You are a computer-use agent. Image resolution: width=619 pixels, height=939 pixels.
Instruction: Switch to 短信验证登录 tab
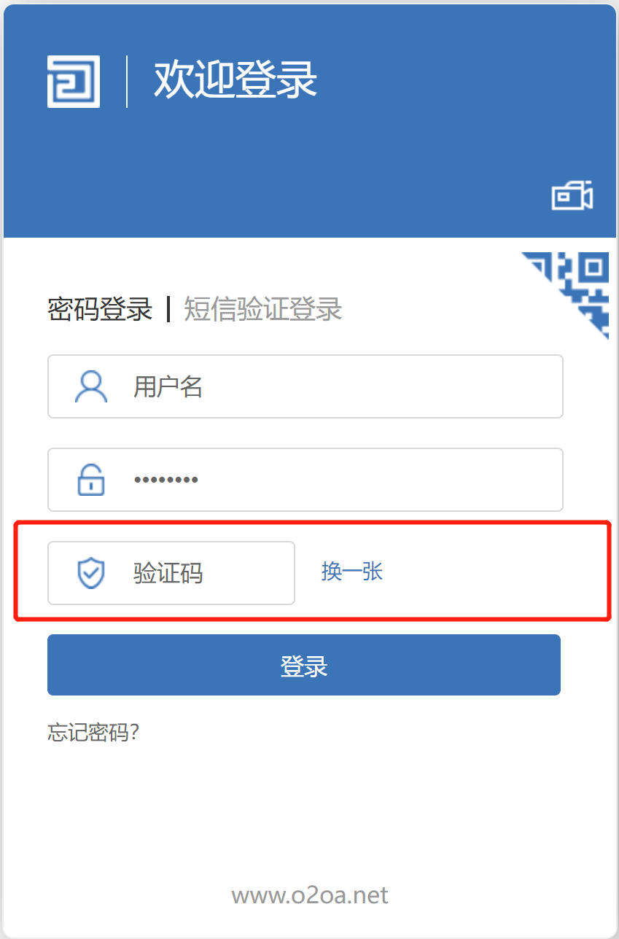263,309
